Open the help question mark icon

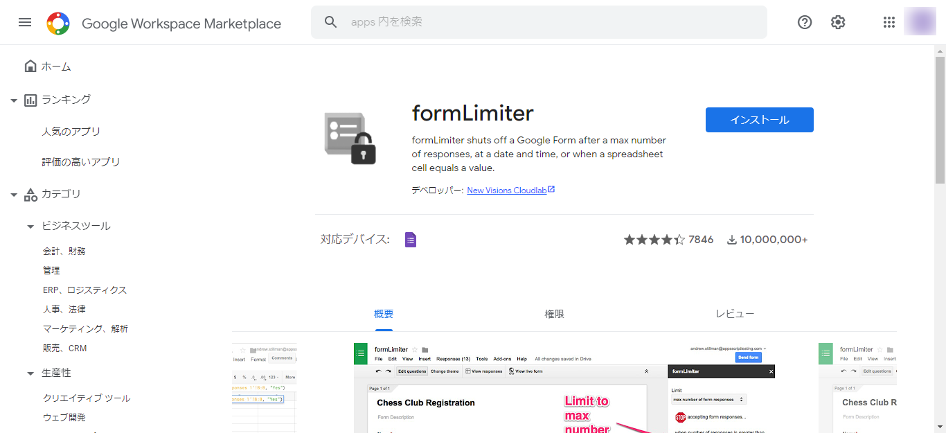coord(804,22)
